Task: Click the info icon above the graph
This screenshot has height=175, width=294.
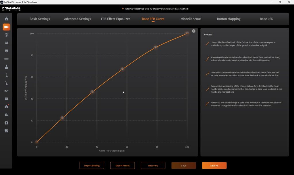Action: [x=194, y=31]
